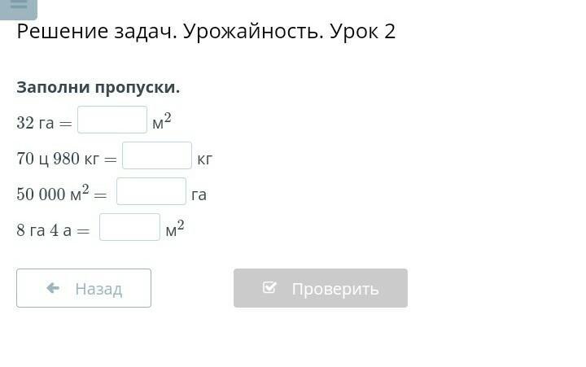Click the кг unit label
Image resolution: width=586 pixels, height=367 pixels.
pyautogui.click(x=204, y=159)
